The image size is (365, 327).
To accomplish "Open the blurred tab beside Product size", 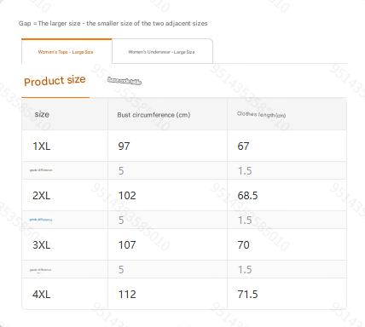I will [x=125, y=81].
